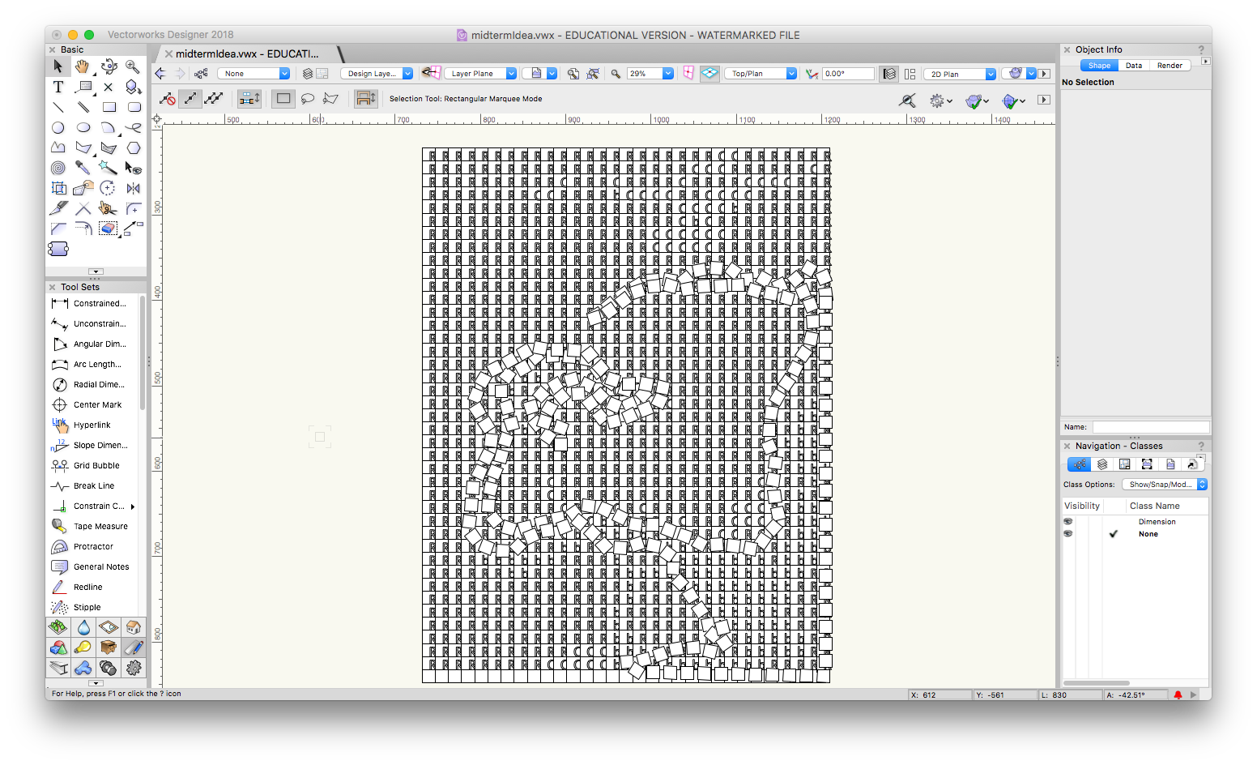This screenshot has width=1257, height=765.
Task: Choose the Callout tool
Action: [83, 87]
